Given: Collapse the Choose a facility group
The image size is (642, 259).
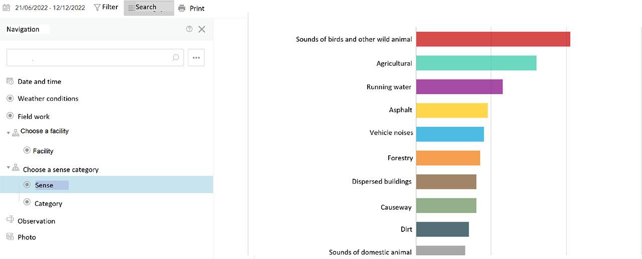Looking at the screenshot, I should click(x=9, y=133).
